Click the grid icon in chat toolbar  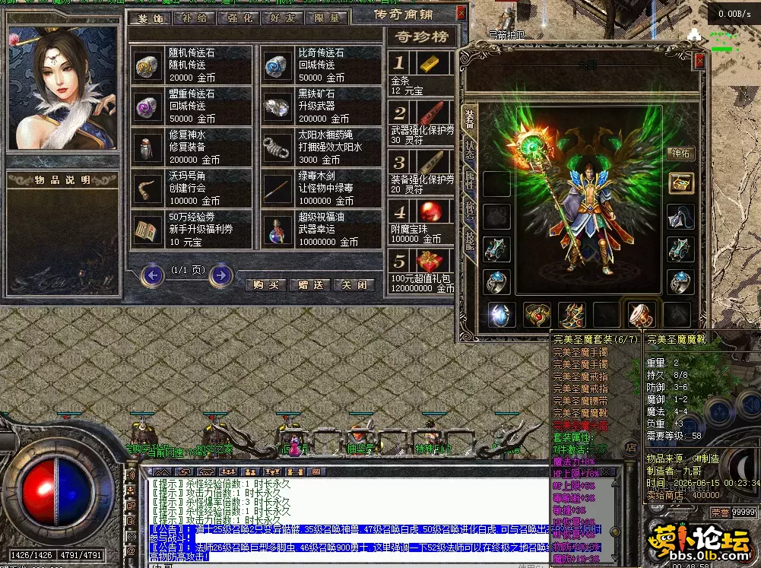pos(316,472)
